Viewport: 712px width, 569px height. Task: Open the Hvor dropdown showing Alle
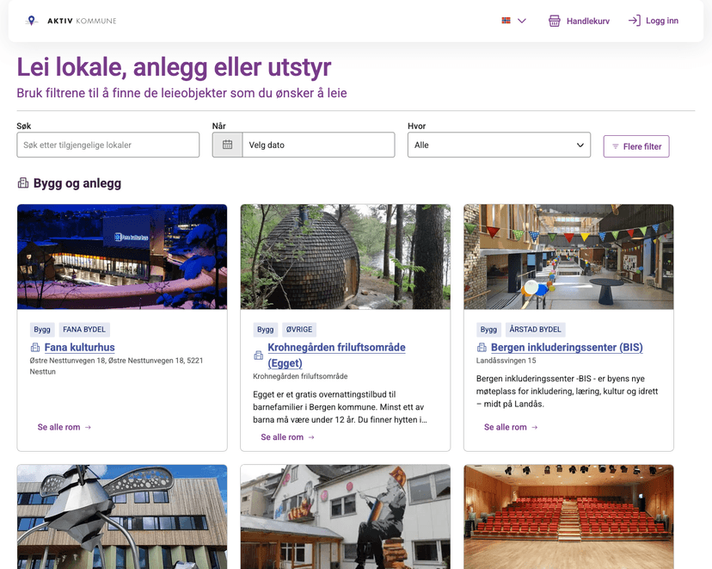coord(499,145)
